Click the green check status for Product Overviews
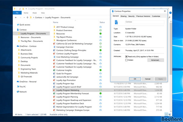183x122 pixels. [100, 30]
